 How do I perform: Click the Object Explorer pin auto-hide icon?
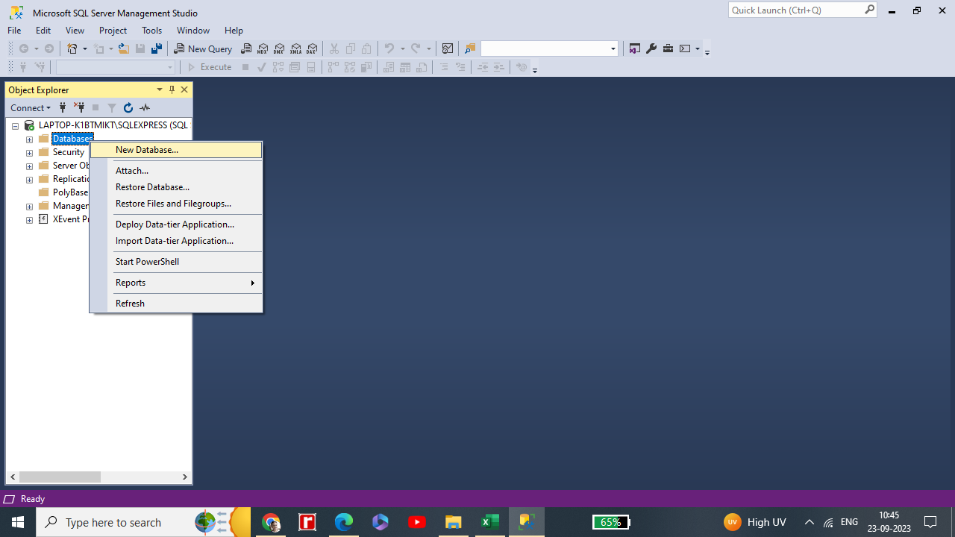point(172,89)
